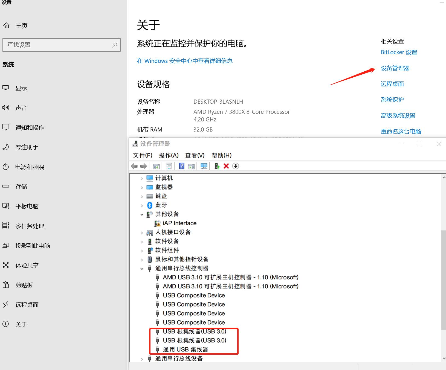446x370 pixels.
Task: Open device Properties via toolbar icon
Action: point(169,166)
